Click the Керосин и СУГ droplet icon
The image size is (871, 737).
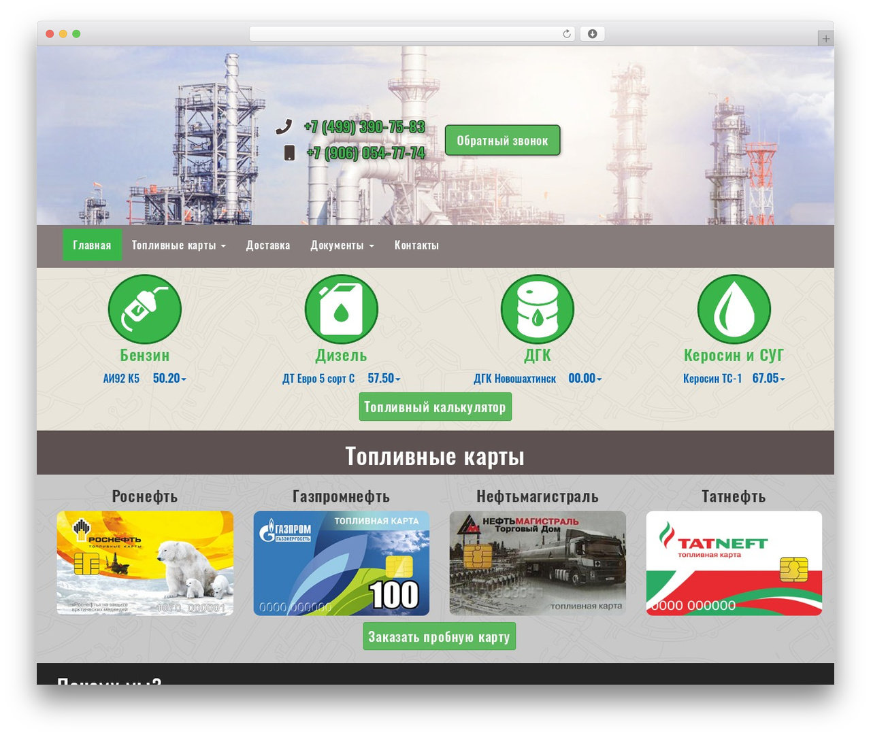[734, 309]
